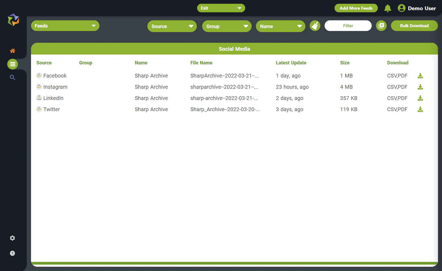Click the add-collection icon beside Bulk Download
The height and width of the screenshot is (271, 442).
point(381,26)
